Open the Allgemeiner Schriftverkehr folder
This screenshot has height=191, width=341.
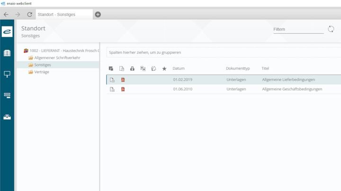(x=57, y=58)
